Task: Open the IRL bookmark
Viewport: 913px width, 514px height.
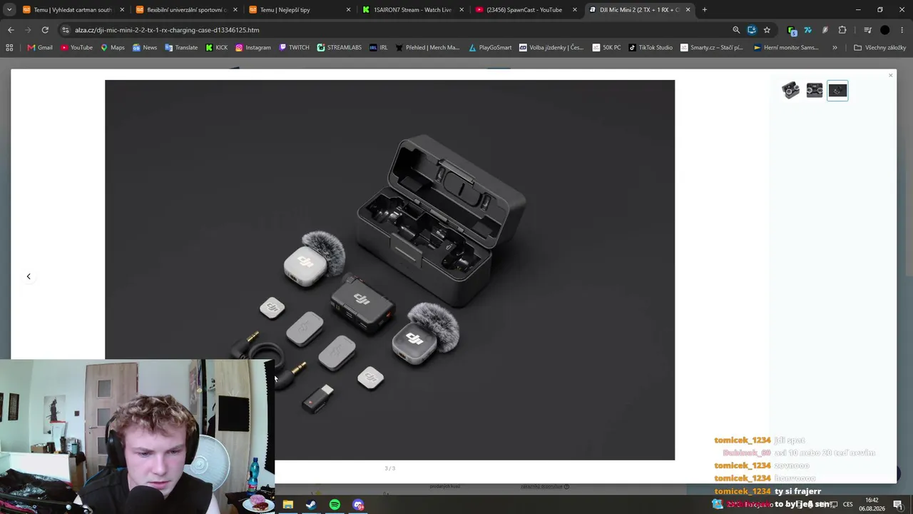Action: pos(379,48)
